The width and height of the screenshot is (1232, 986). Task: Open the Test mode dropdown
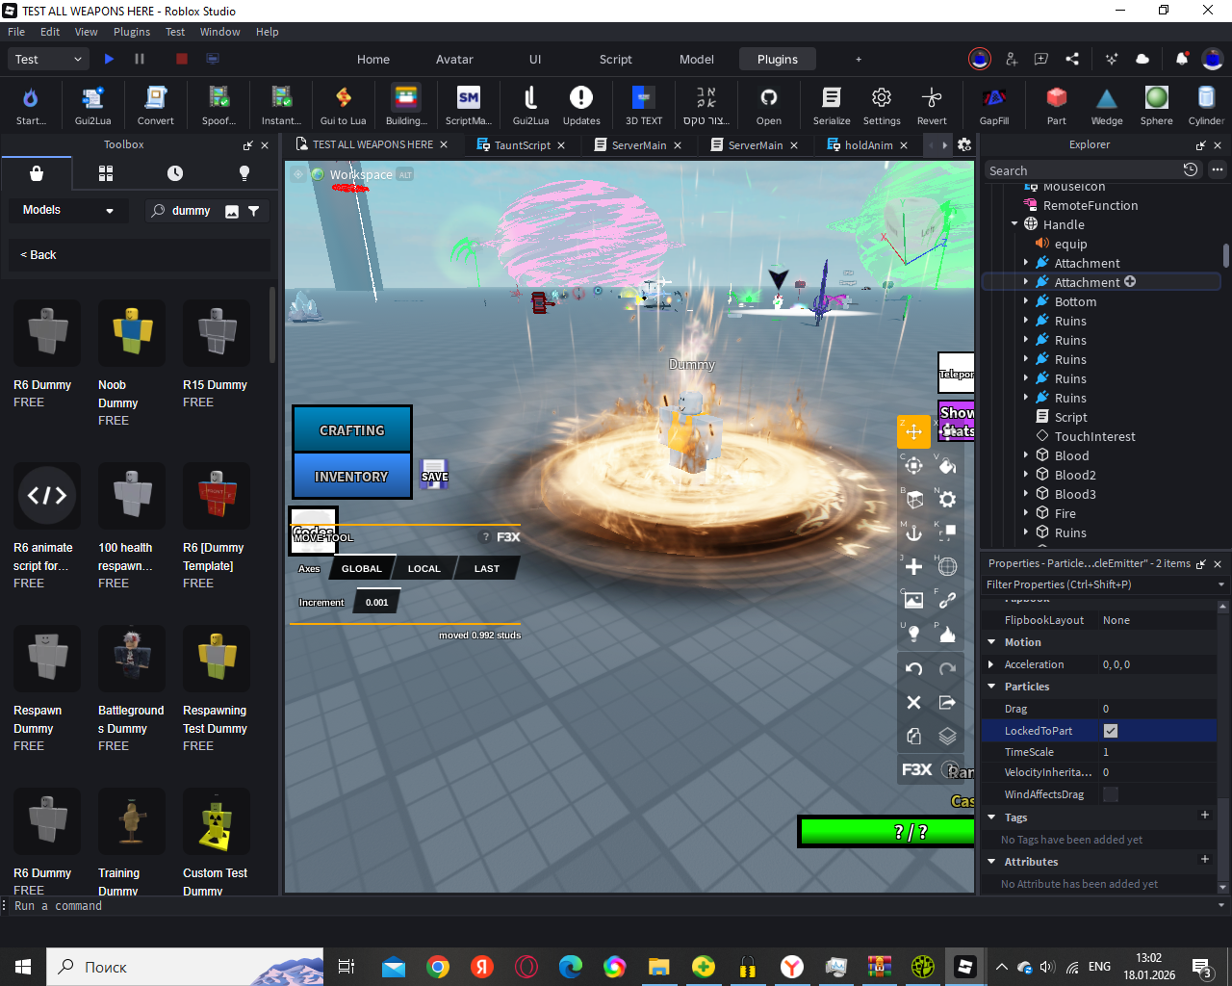tap(48, 59)
